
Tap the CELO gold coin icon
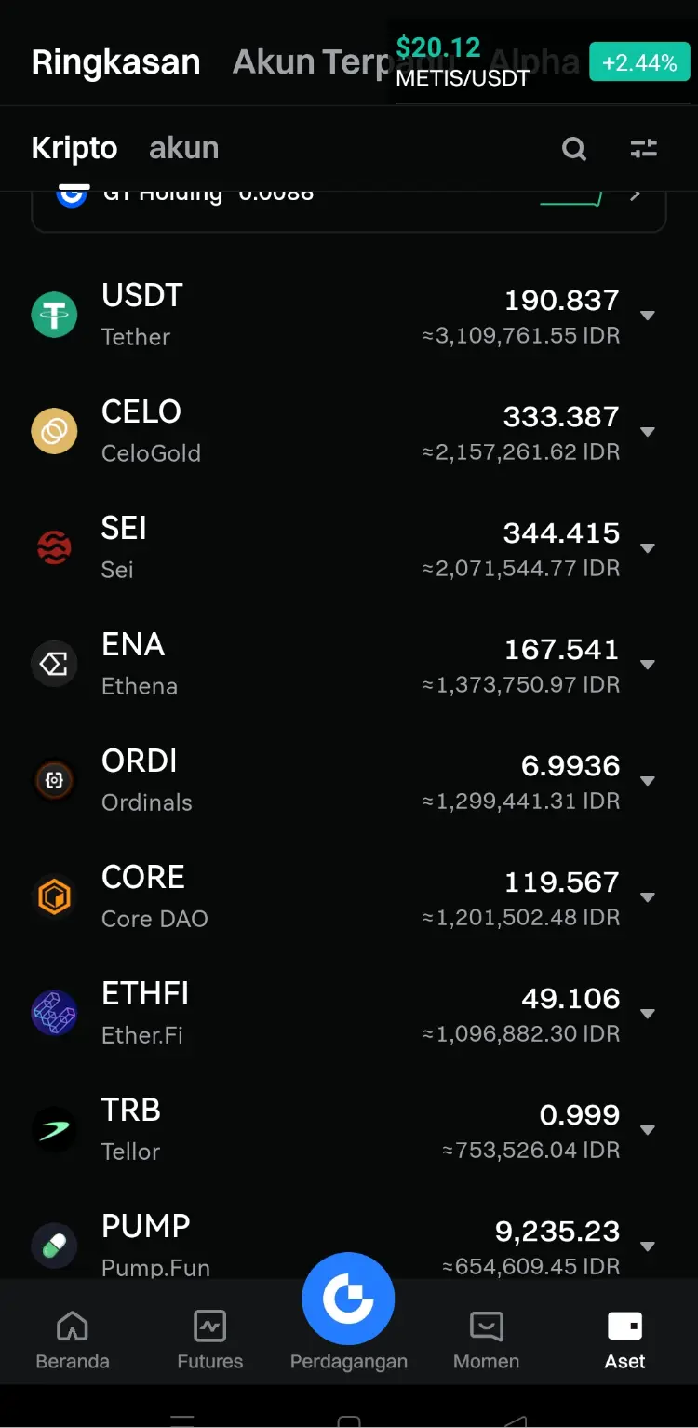click(x=54, y=431)
